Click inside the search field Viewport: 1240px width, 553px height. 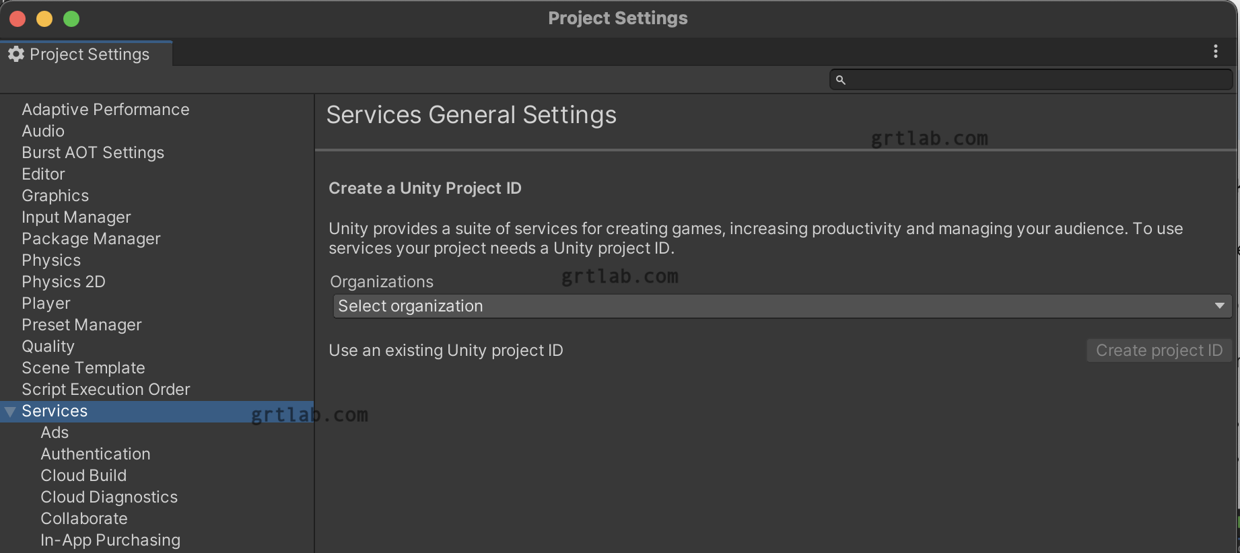tap(1010, 79)
